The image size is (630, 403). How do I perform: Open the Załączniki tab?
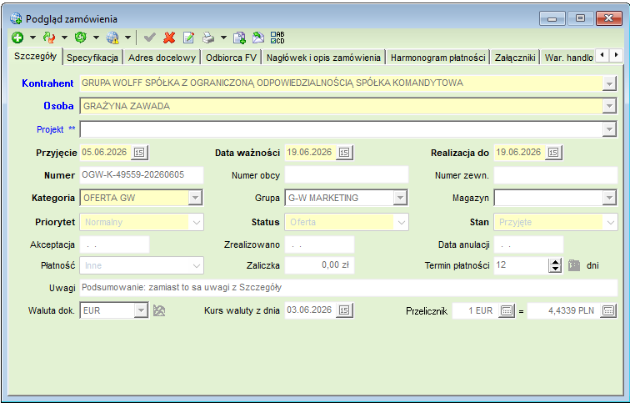515,58
